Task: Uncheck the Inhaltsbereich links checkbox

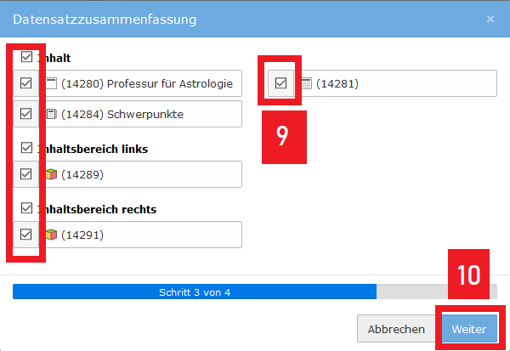Action: click(26, 148)
